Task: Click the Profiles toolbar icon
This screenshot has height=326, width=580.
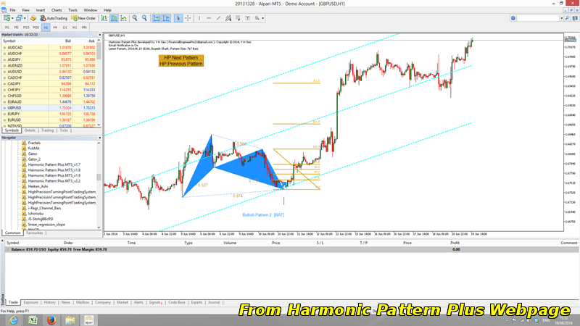Action: (19, 18)
